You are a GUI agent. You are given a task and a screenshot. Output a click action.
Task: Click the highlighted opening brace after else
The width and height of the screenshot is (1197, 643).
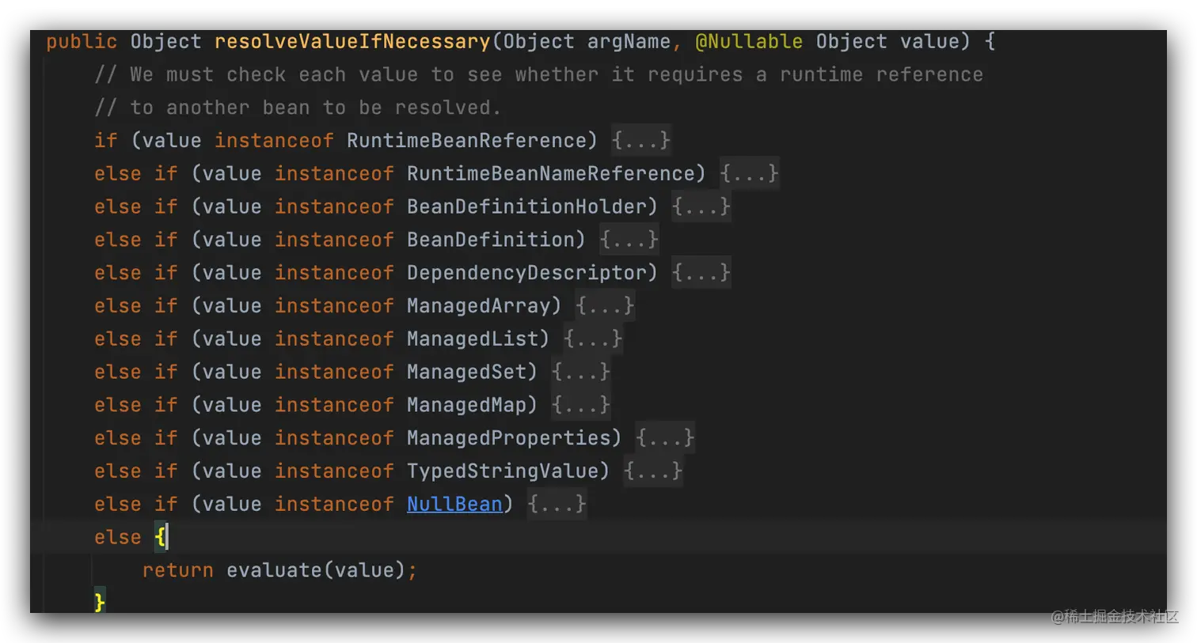160,538
